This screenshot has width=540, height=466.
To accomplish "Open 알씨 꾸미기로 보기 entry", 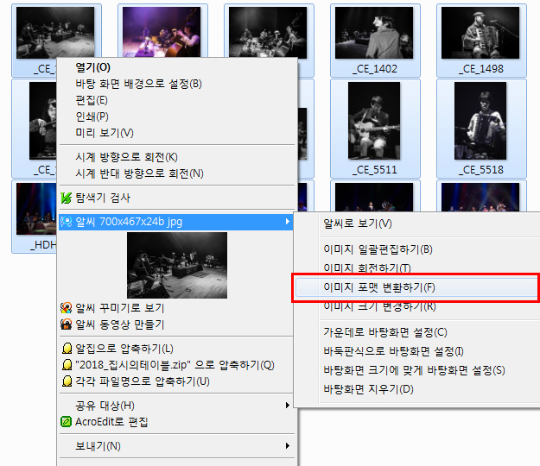I will coord(120,308).
